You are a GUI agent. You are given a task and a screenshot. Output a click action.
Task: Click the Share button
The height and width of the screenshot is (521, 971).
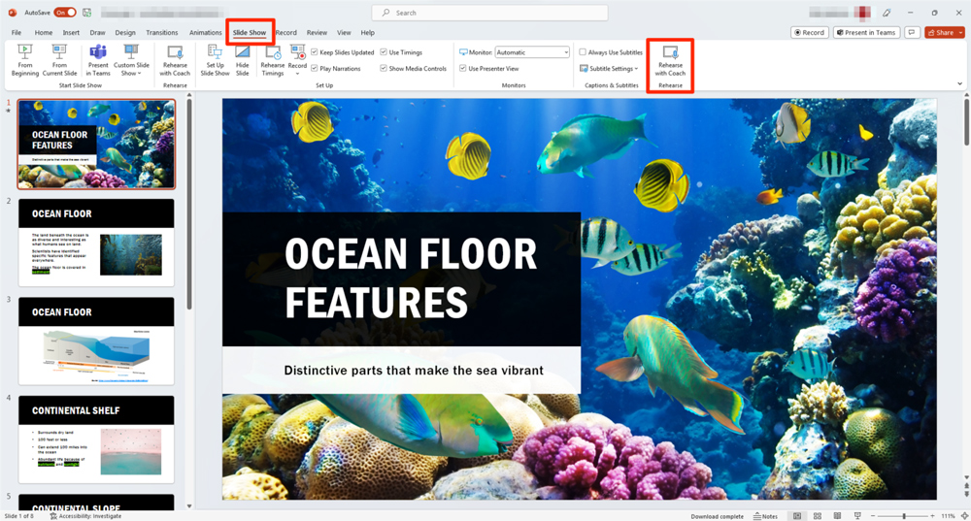(x=944, y=33)
